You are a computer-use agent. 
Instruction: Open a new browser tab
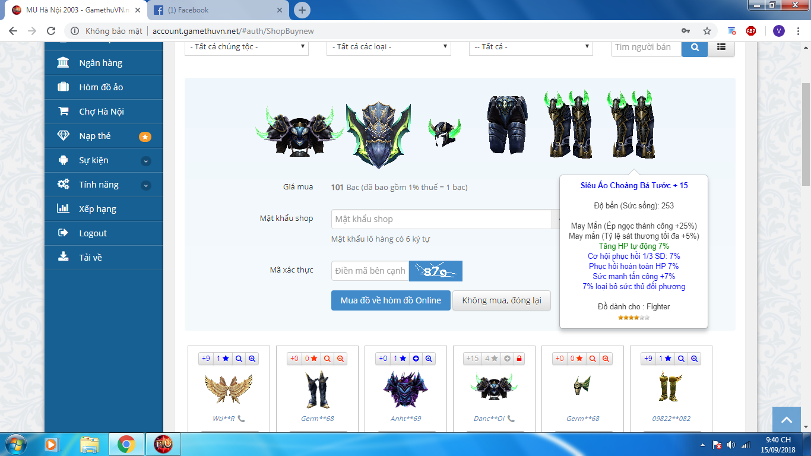(302, 10)
